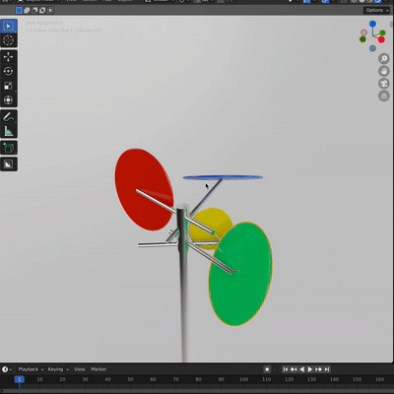Select the Measure tool
The image size is (394, 394).
pyautogui.click(x=8, y=131)
